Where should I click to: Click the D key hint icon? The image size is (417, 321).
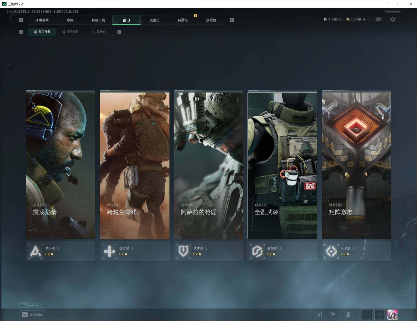point(119,32)
